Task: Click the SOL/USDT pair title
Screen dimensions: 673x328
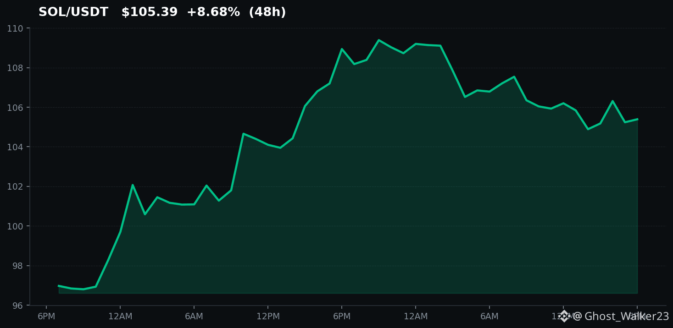Action: [73, 12]
